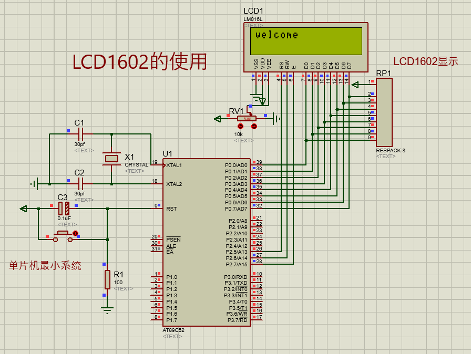Select ground symbol below R1
The height and width of the screenshot is (354, 471).
(x=107, y=310)
